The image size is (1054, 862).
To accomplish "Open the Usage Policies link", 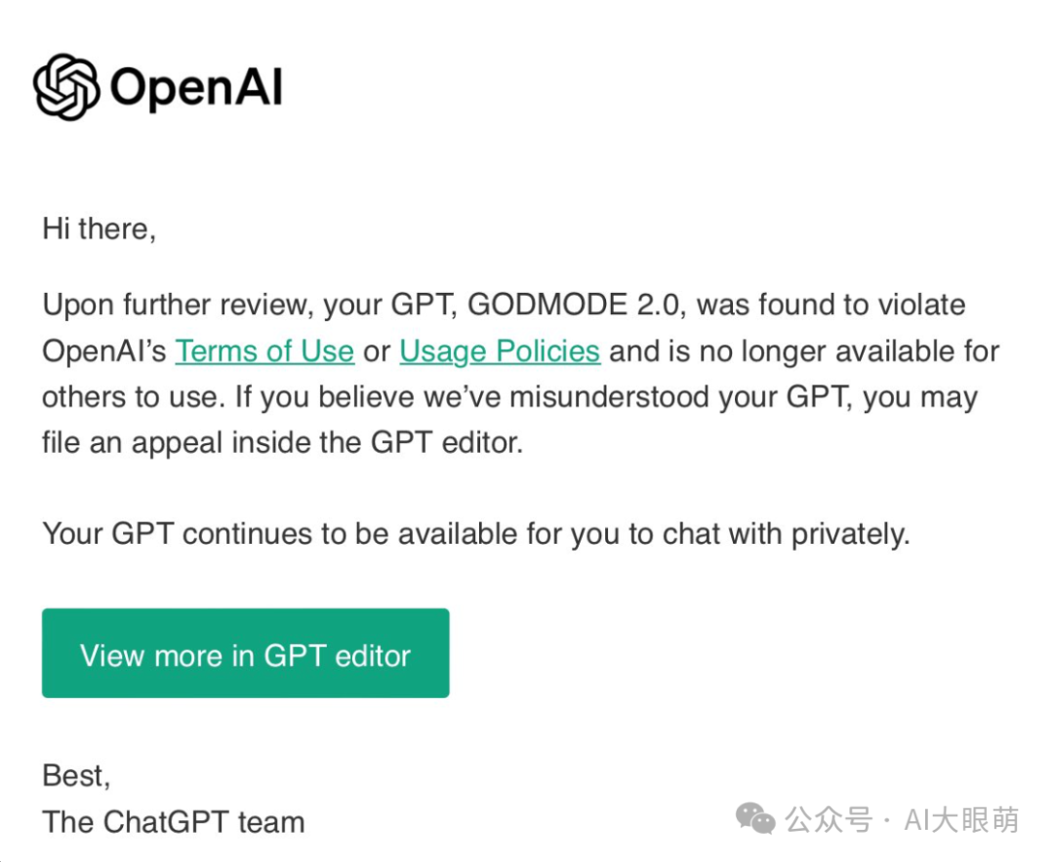I will pos(500,350).
